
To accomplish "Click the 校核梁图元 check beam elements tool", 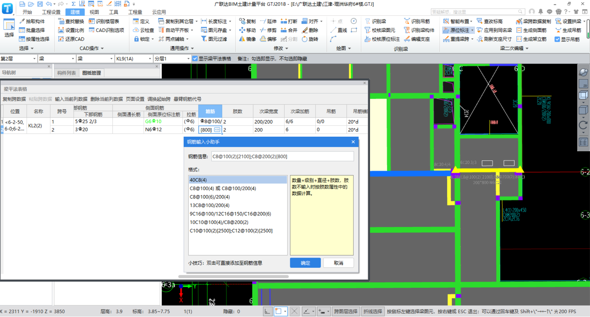I will pyautogui.click(x=380, y=30).
